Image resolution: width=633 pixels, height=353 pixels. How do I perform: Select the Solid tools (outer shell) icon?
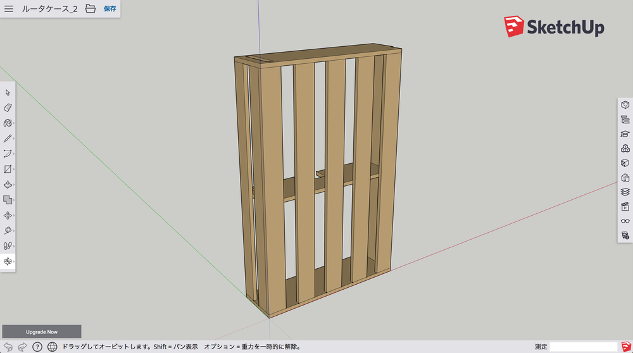pyautogui.click(x=7, y=200)
